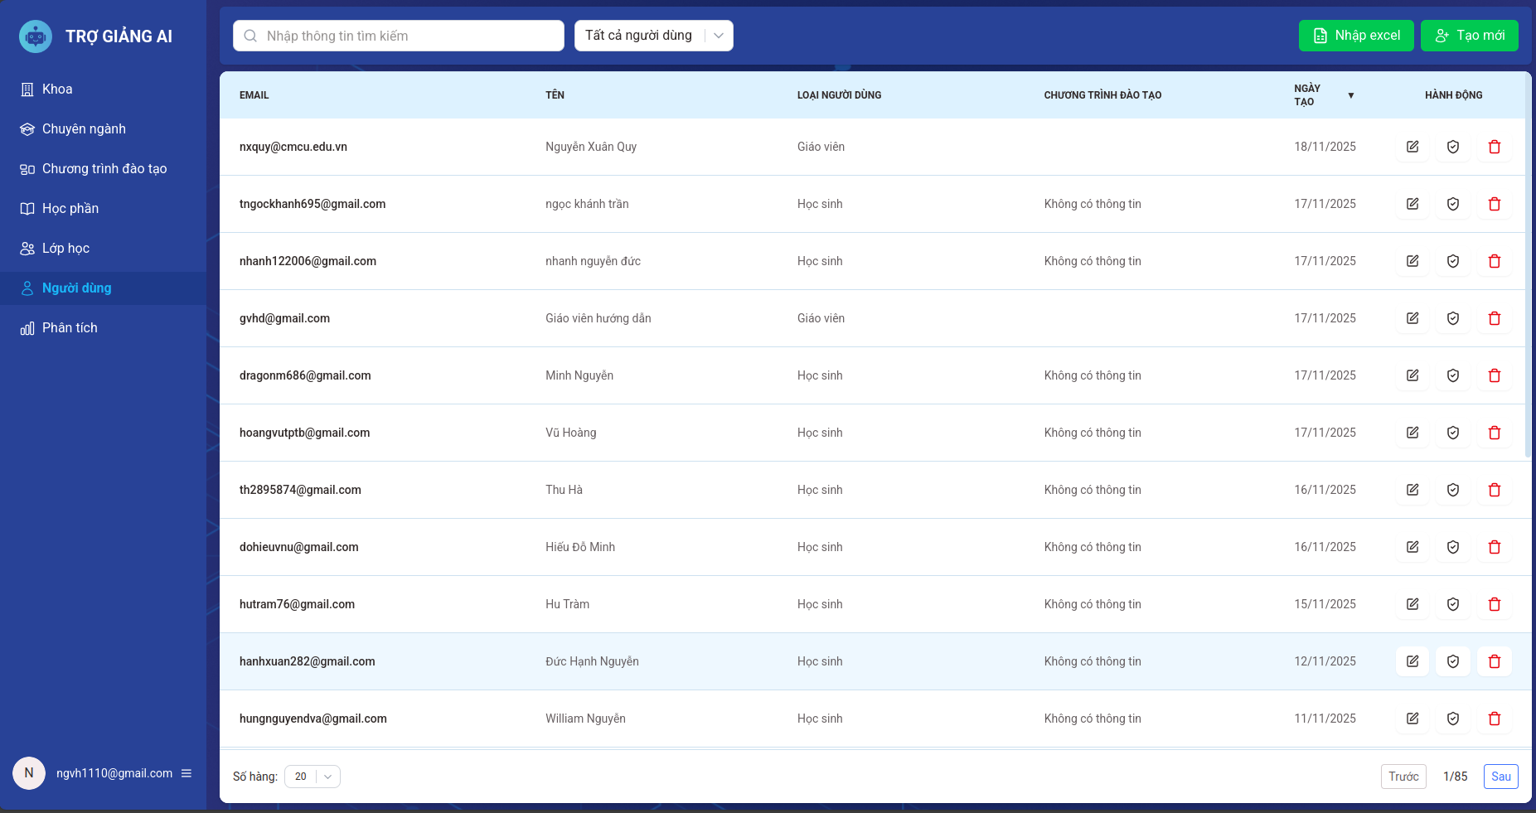
Task: Click edit icon for Thu Hà row
Action: [1412, 490]
